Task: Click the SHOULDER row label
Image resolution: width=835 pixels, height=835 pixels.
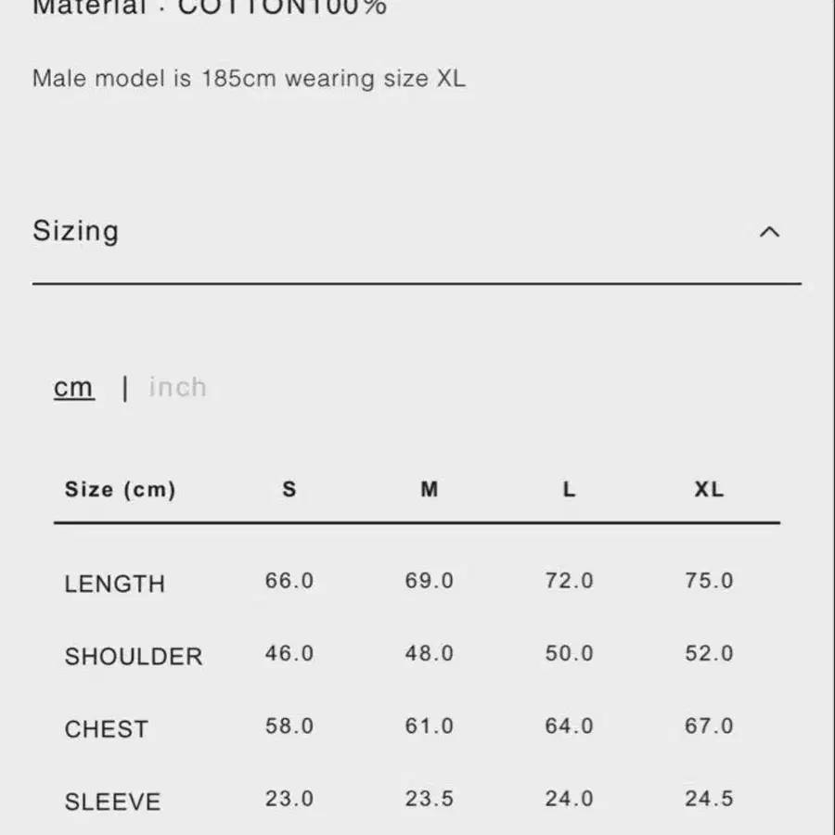Action: [133, 657]
